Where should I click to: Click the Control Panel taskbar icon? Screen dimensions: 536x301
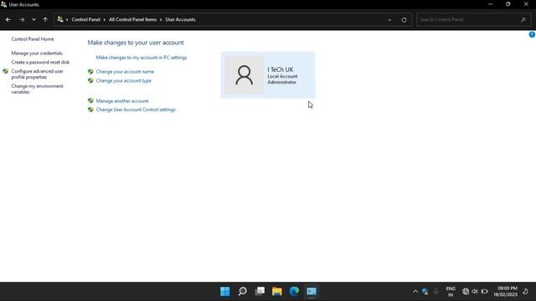point(312,292)
